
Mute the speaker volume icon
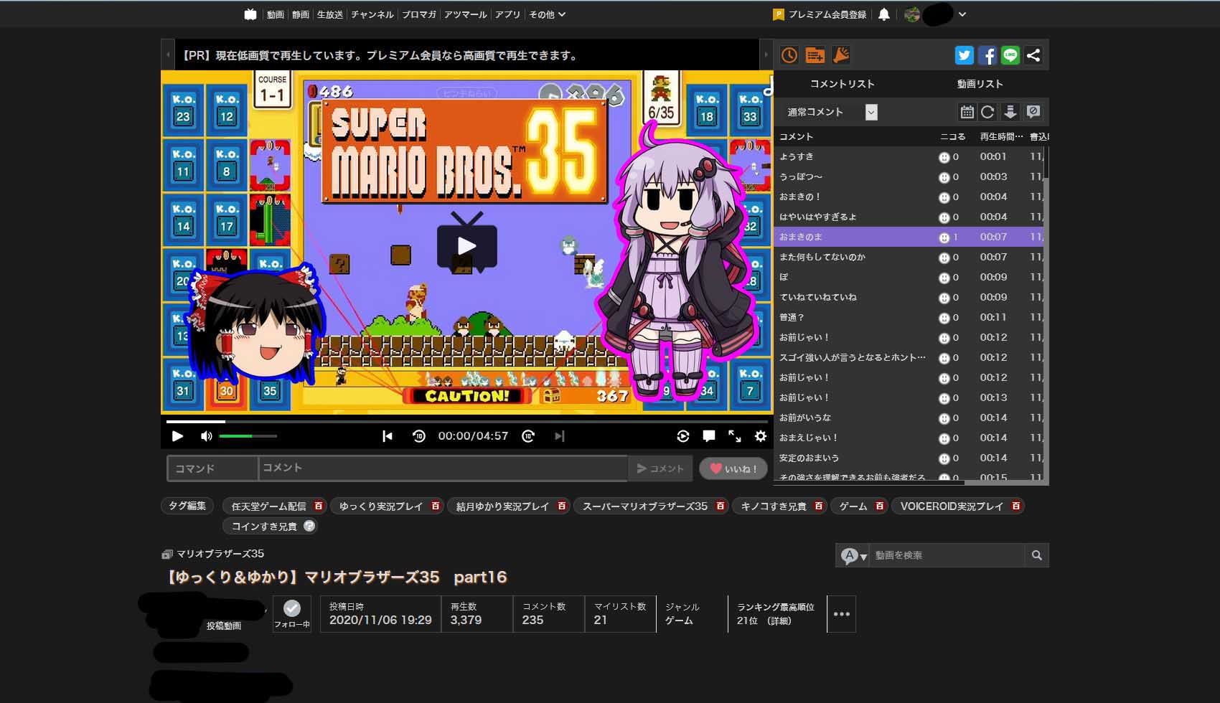click(x=207, y=436)
